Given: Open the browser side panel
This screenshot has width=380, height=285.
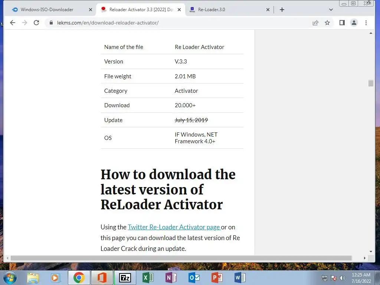Looking at the screenshot, I should 342,23.
